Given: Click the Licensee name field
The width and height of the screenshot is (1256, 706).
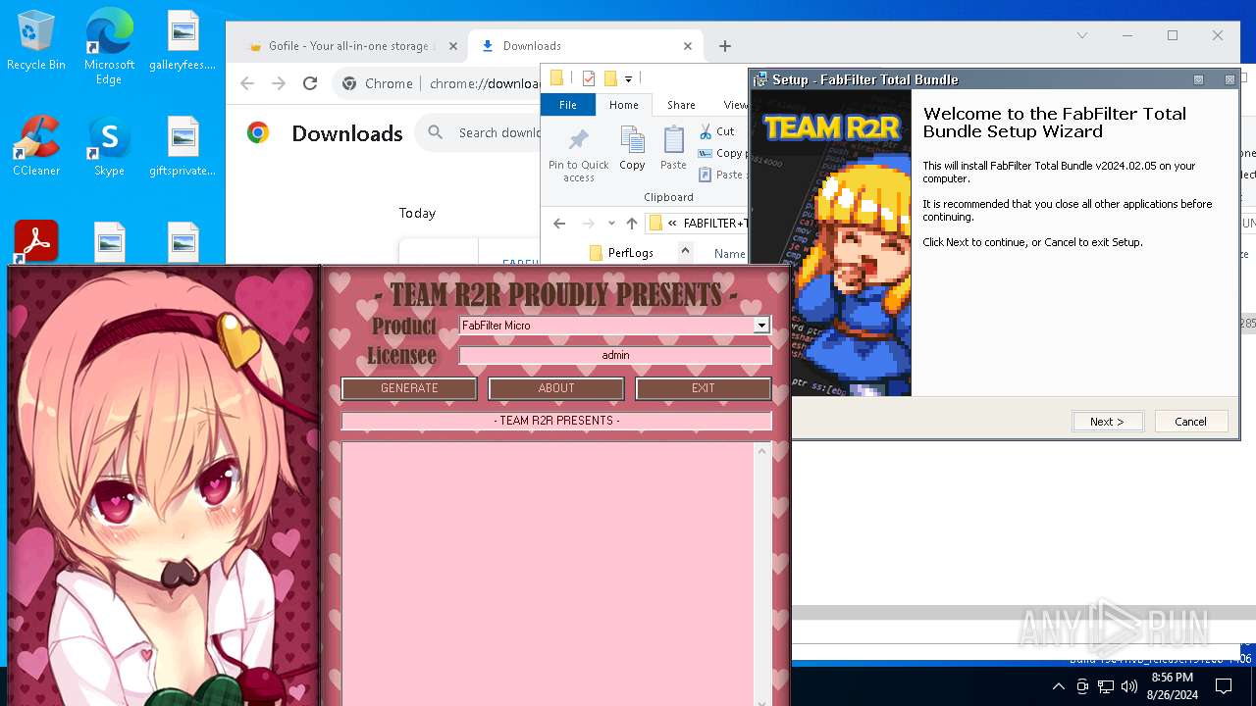Looking at the screenshot, I should (615, 355).
